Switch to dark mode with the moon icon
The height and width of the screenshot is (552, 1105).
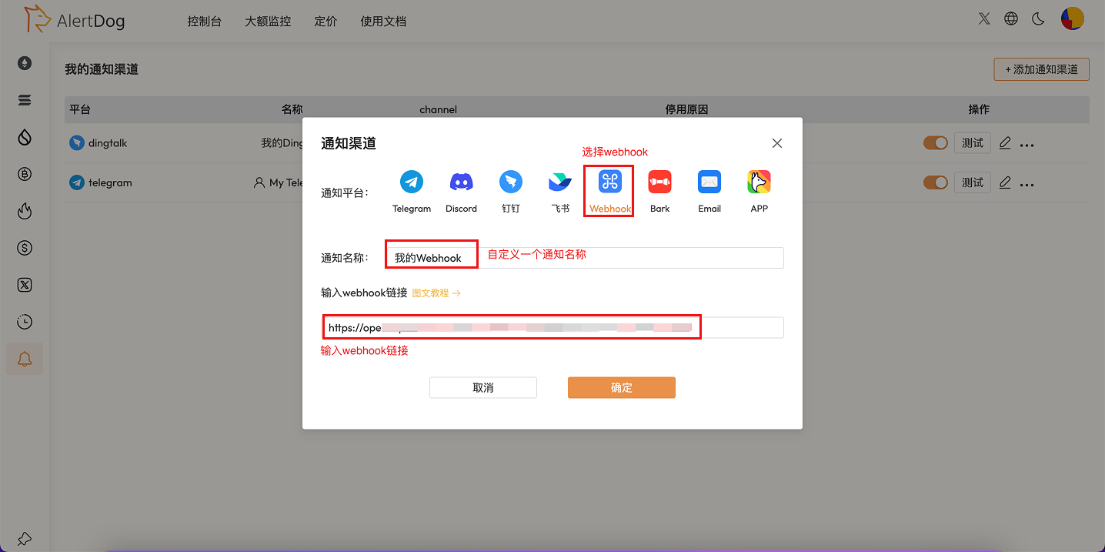1038,18
